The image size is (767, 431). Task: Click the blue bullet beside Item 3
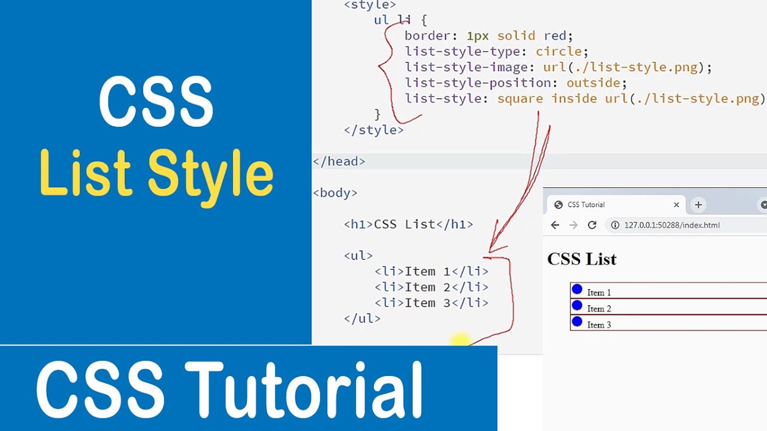[x=577, y=322]
